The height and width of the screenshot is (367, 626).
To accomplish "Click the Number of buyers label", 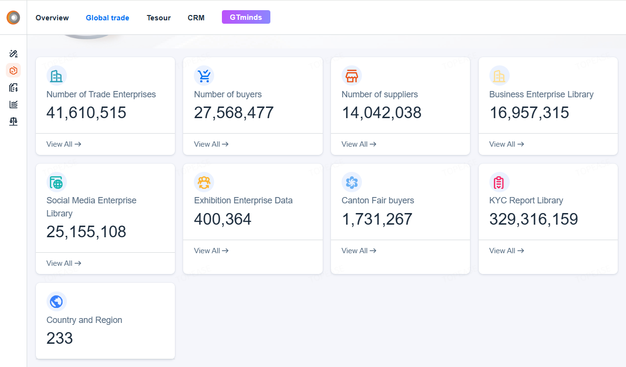I will click(x=228, y=94).
